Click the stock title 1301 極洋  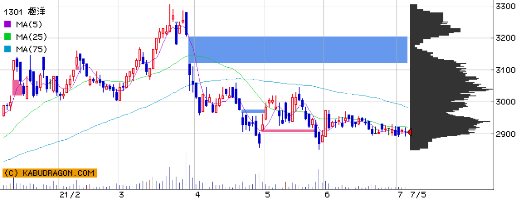(x=23, y=11)
